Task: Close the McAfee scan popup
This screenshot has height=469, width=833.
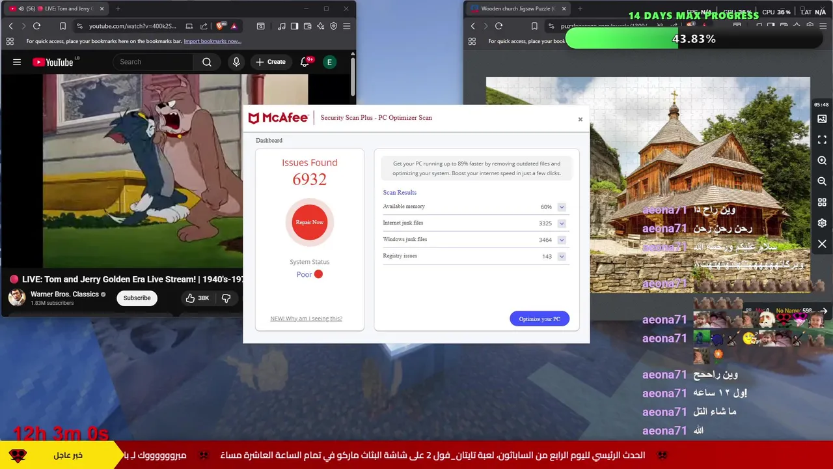Action: coord(580,119)
